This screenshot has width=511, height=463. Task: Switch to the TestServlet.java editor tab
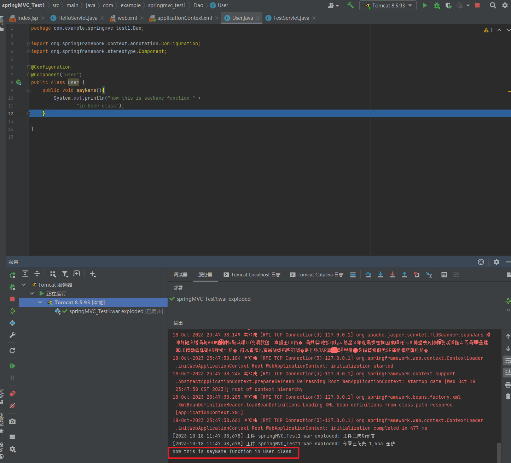(x=291, y=18)
